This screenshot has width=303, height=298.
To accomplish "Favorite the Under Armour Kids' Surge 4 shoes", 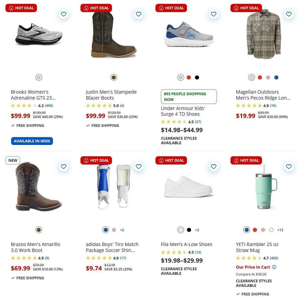I will (214, 14).
